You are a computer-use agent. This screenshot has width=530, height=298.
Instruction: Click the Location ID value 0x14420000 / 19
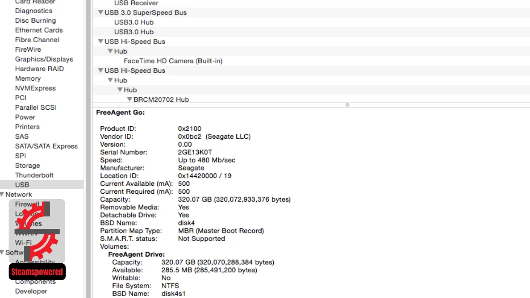205,176
